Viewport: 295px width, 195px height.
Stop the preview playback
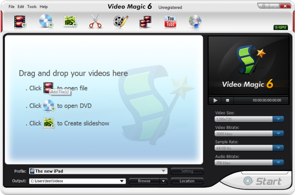pyautogui.click(x=228, y=100)
